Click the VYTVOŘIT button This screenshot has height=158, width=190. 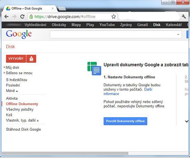point(16,59)
